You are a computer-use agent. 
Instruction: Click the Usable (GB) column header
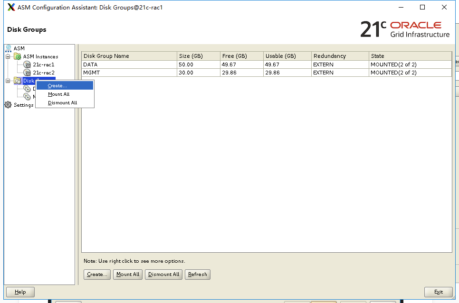[287, 56]
